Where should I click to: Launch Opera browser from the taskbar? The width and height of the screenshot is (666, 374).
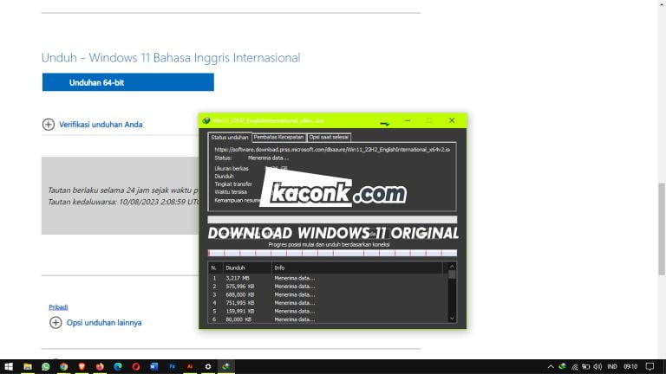click(x=136, y=366)
